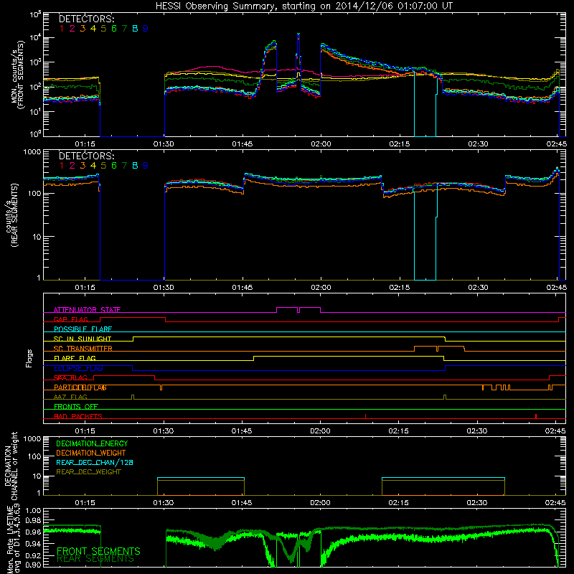The width and height of the screenshot is (574, 574).
Task: Click the SC_IN_SUNLIGHT flag label
Action: coord(83,339)
